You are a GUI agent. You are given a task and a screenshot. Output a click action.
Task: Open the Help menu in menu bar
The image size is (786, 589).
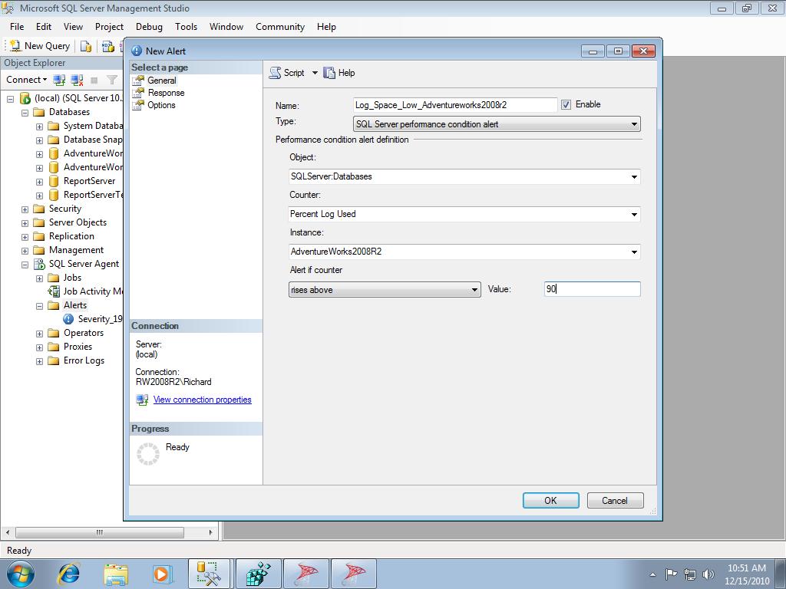326,27
